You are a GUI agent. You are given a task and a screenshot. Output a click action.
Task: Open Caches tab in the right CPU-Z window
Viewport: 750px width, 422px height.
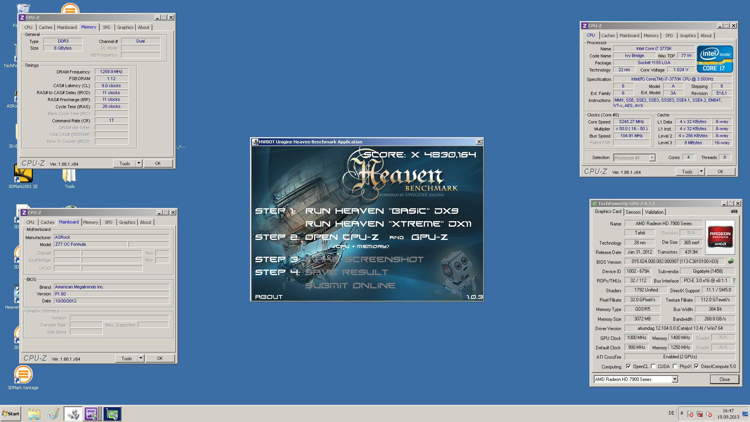[x=608, y=36]
